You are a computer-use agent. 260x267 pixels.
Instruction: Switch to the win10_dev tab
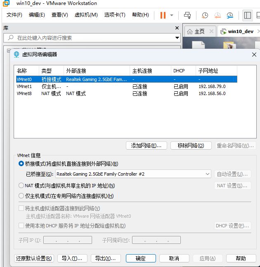pos(240,31)
